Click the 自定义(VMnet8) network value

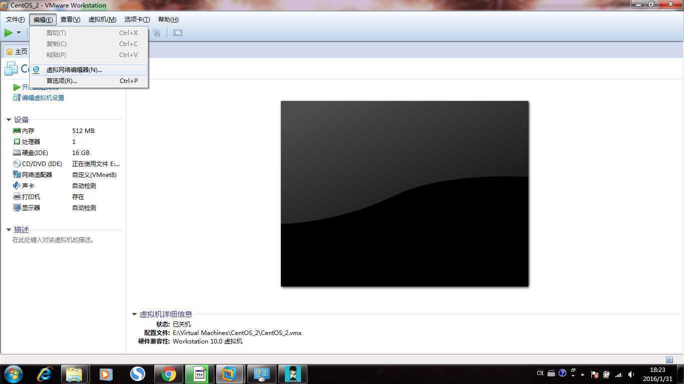pyautogui.click(x=94, y=174)
